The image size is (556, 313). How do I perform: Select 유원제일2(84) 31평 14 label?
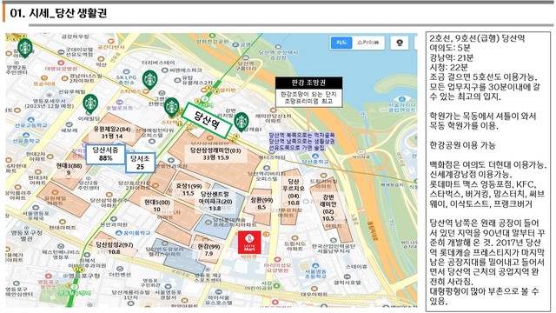click(x=112, y=132)
